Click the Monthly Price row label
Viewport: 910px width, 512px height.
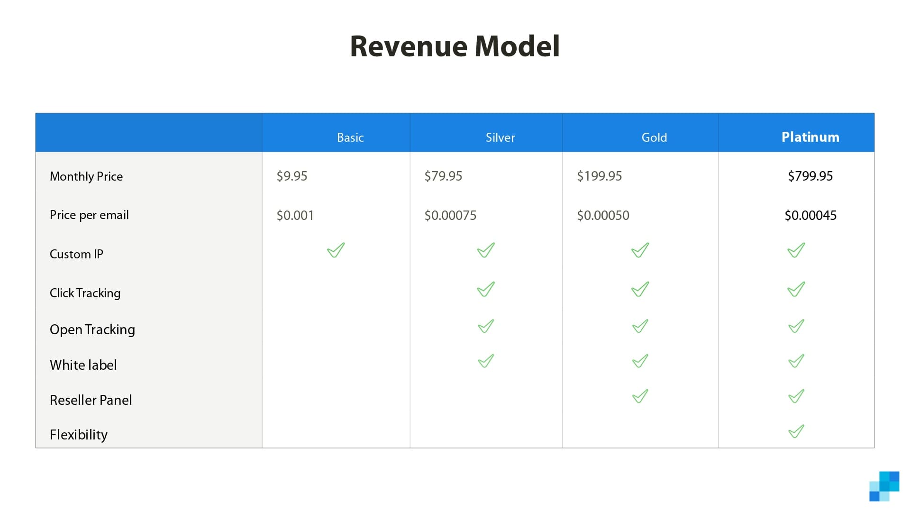pyautogui.click(x=86, y=176)
